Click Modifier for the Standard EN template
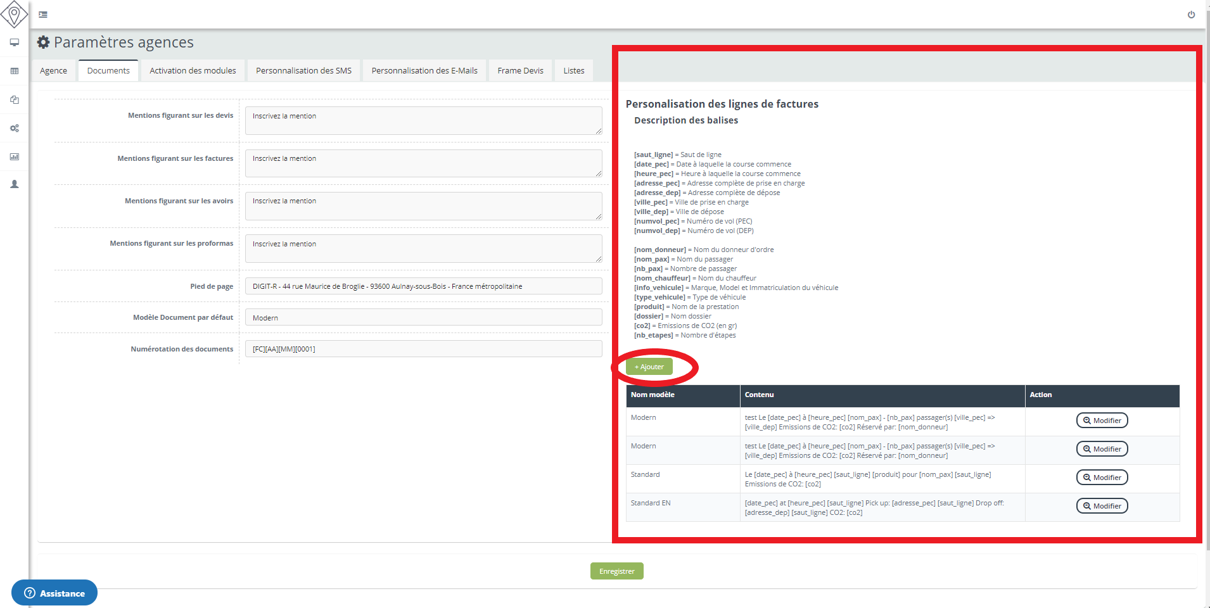 (x=1102, y=506)
